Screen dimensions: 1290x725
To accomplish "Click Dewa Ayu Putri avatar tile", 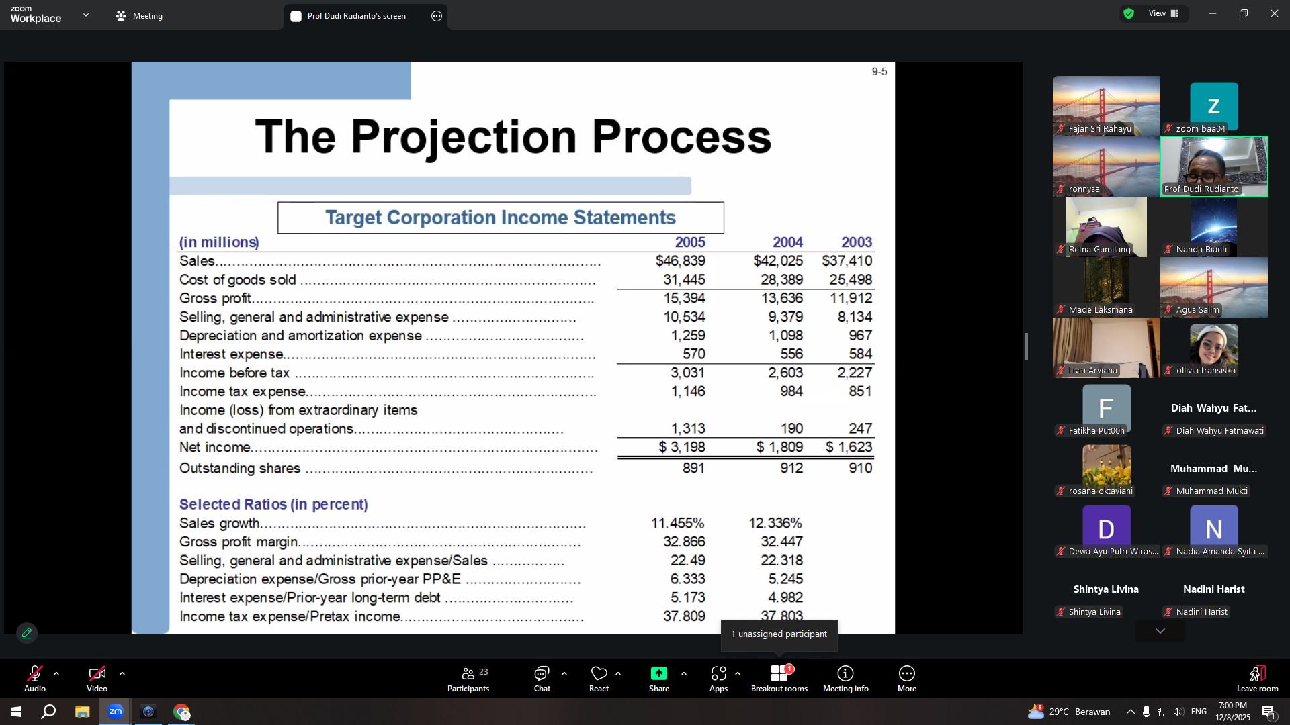I will [1107, 529].
